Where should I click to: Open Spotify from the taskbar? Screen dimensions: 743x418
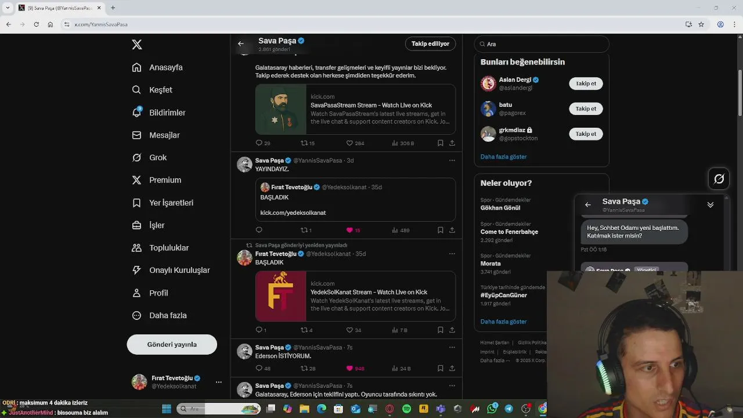[407, 409]
